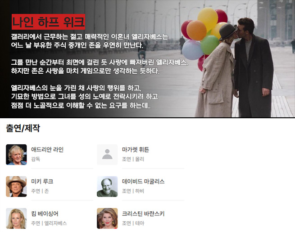Click the red 나인 하프 위크 title banner

point(48,22)
